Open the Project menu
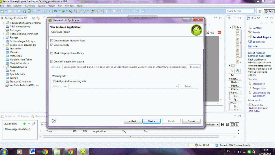 pyautogui.click(x=51, y=6)
